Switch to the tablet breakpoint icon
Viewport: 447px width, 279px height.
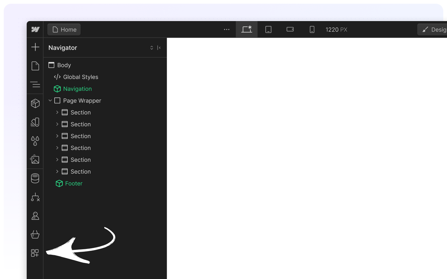click(x=269, y=29)
